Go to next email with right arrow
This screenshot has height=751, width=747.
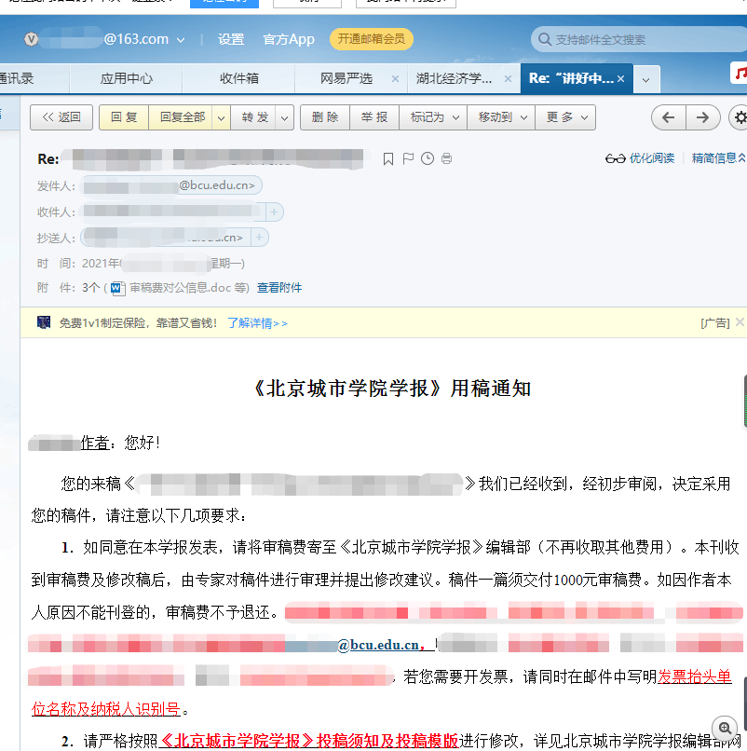click(x=703, y=117)
